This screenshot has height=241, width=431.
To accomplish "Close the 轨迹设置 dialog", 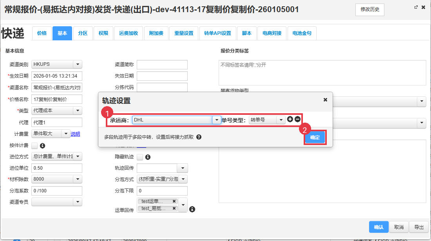I will (325, 100).
